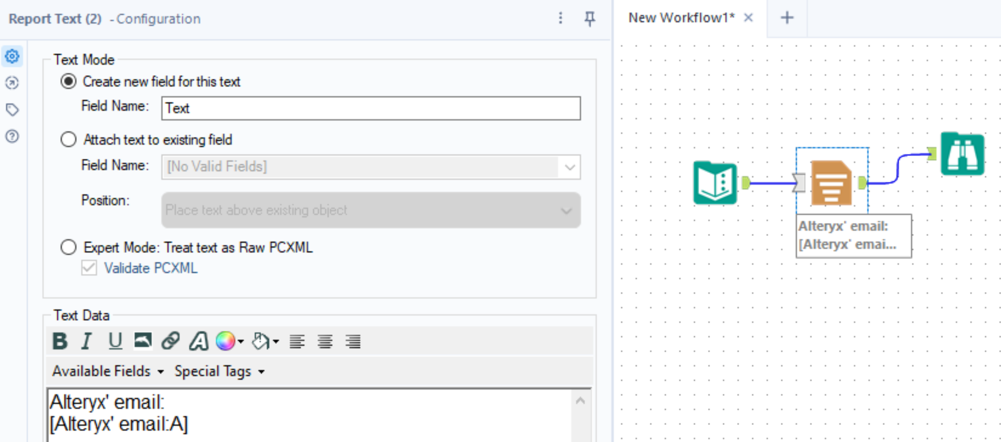Toggle underline formatting
This screenshot has width=1001, height=442.
[x=115, y=341]
